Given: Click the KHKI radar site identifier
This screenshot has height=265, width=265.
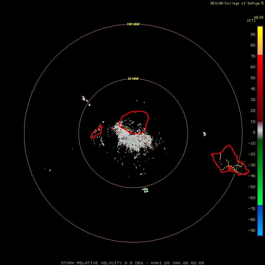Looking at the screenshot, I should click(157, 263).
